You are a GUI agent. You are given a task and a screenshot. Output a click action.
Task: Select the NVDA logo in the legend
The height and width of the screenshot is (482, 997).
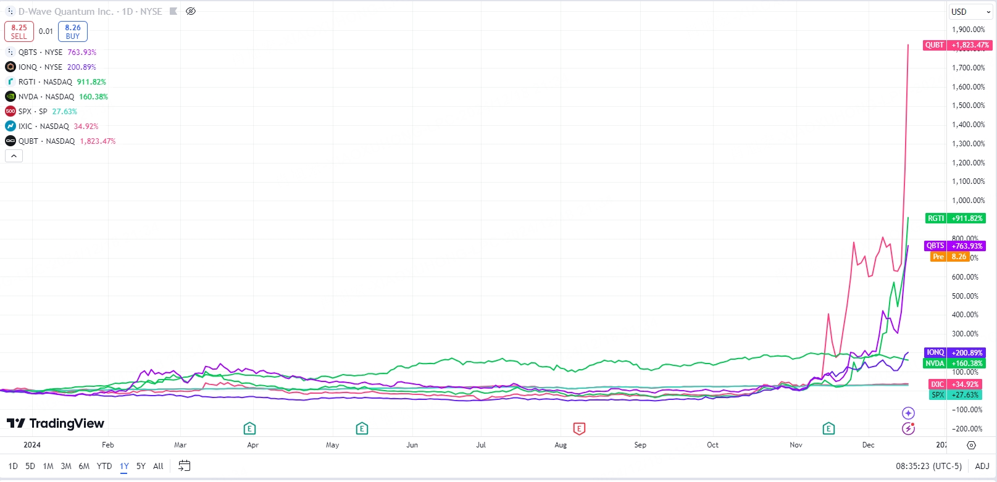(x=10, y=96)
